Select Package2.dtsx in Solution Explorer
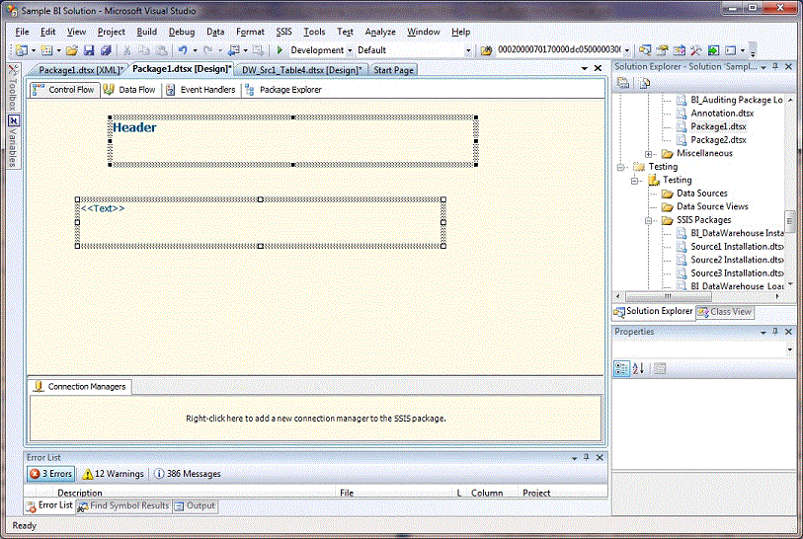 pyautogui.click(x=718, y=140)
